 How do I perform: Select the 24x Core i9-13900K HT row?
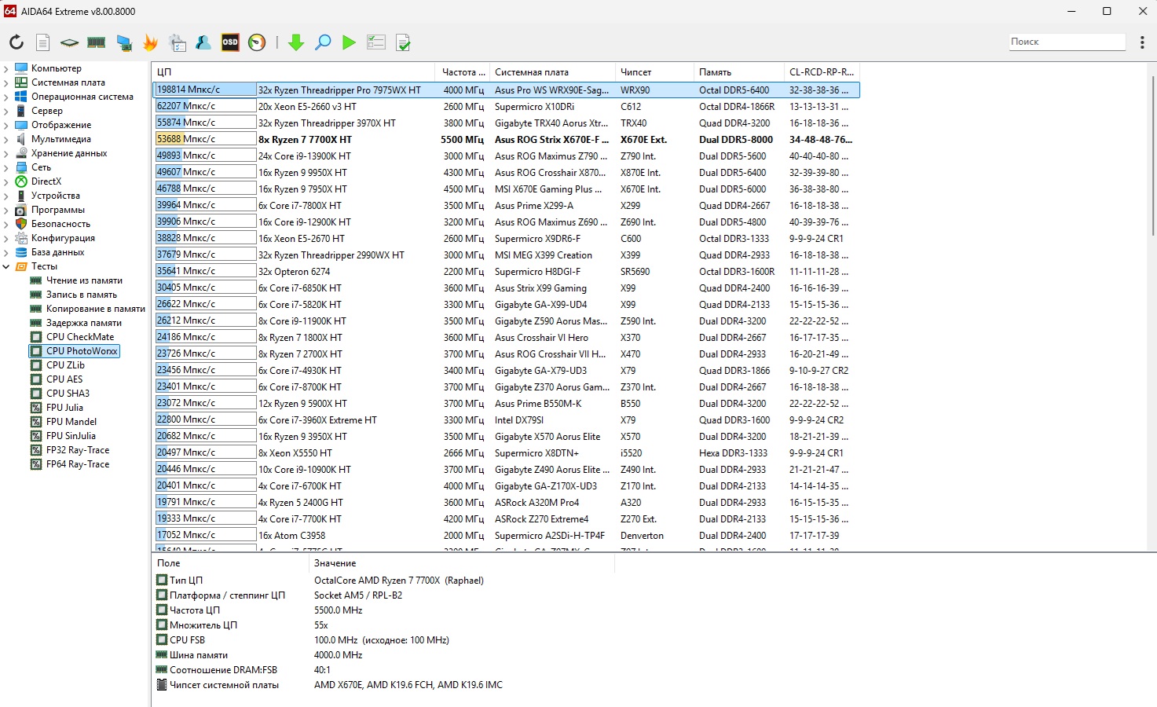(506, 156)
